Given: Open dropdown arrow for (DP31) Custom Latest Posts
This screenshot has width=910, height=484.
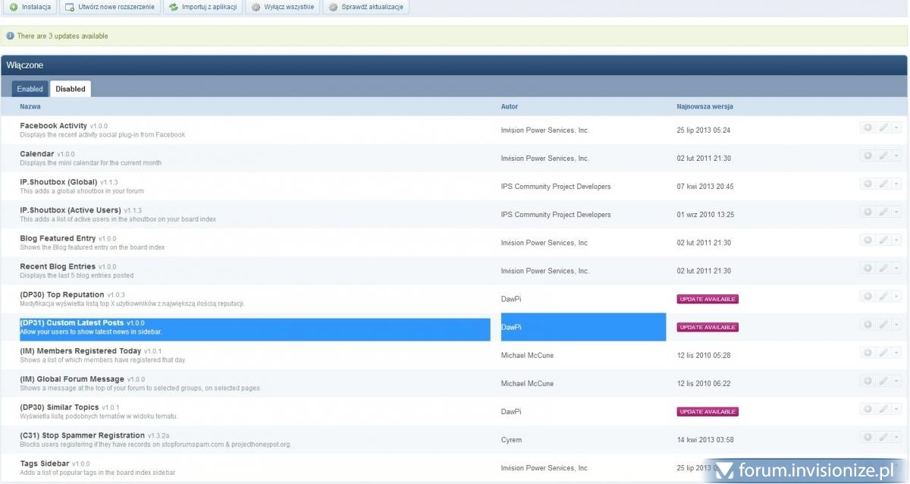Looking at the screenshot, I should [896, 324].
